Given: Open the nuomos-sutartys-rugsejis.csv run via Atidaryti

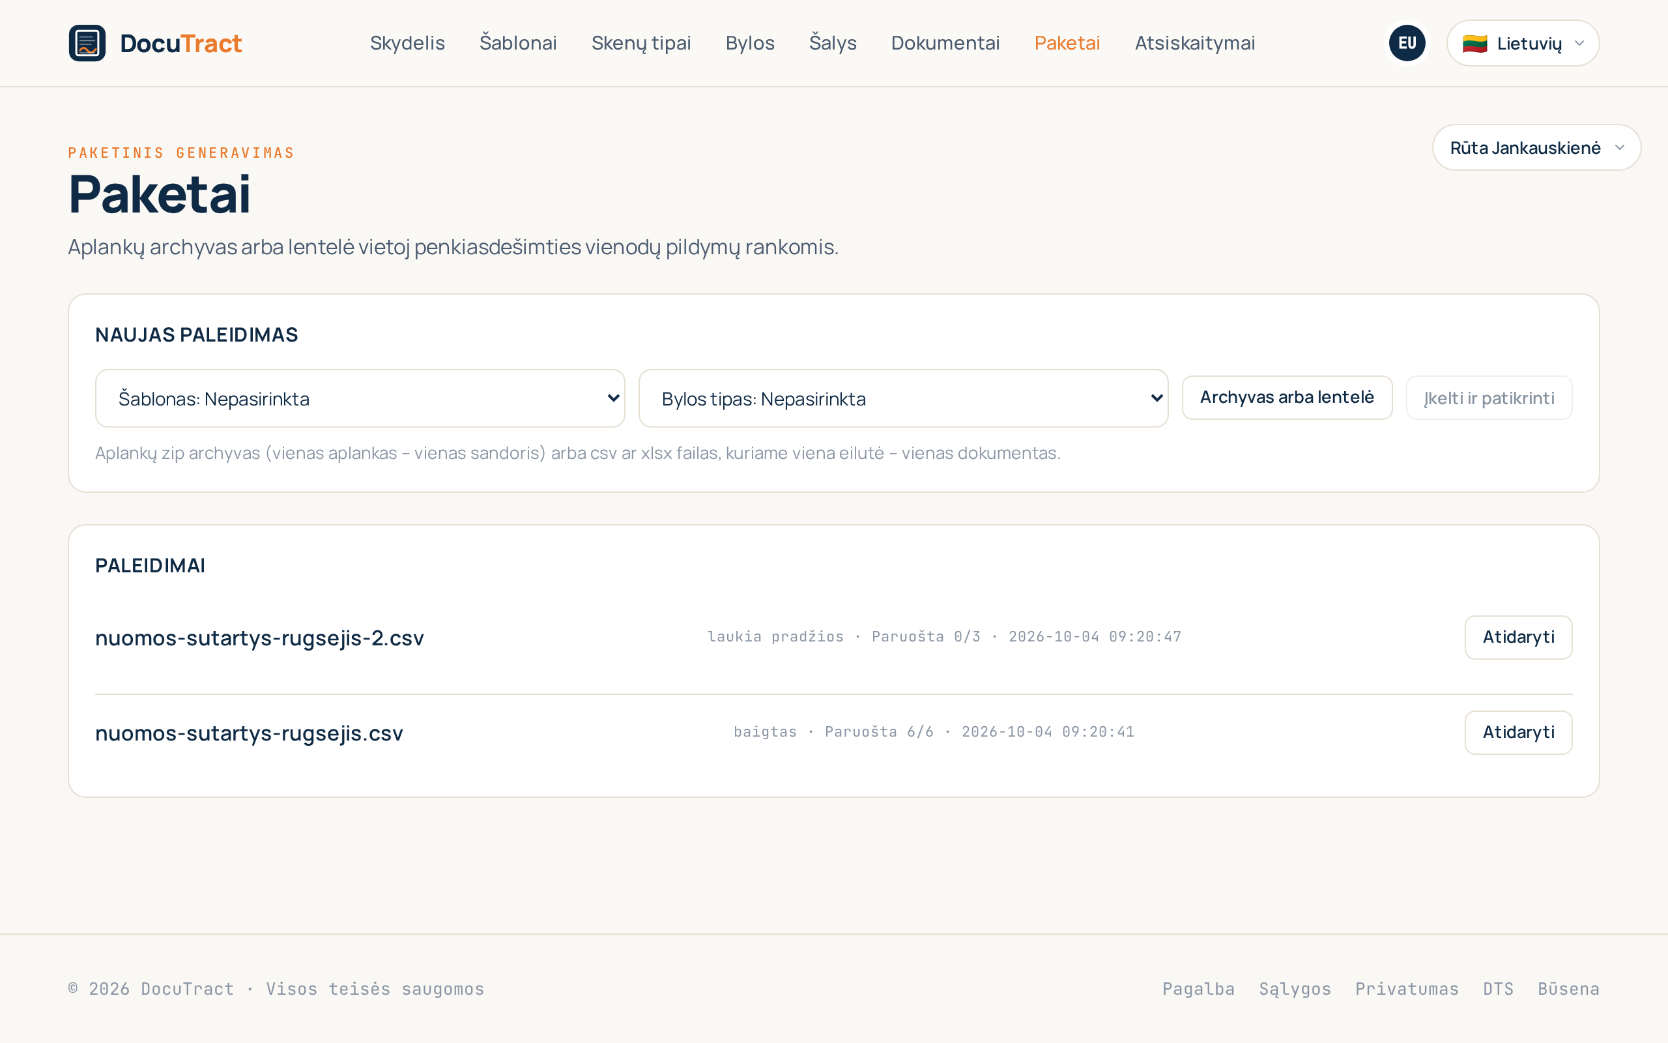Looking at the screenshot, I should coord(1518,733).
